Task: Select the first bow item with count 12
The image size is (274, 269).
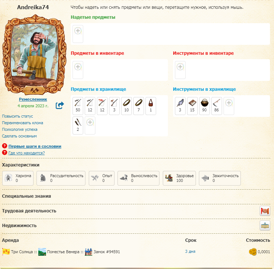Action: point(90,106)
